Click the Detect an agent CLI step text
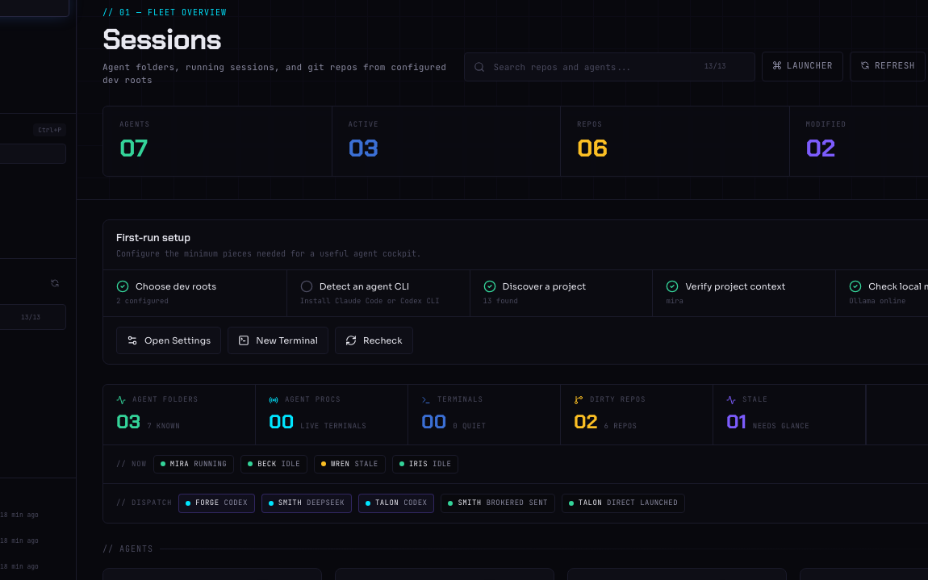Screen dimensions: 928x580 click(x=364, y=286)
